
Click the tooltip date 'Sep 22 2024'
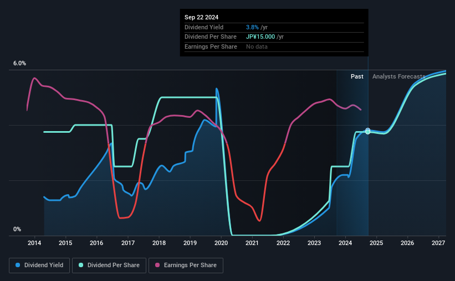(201, 17)
